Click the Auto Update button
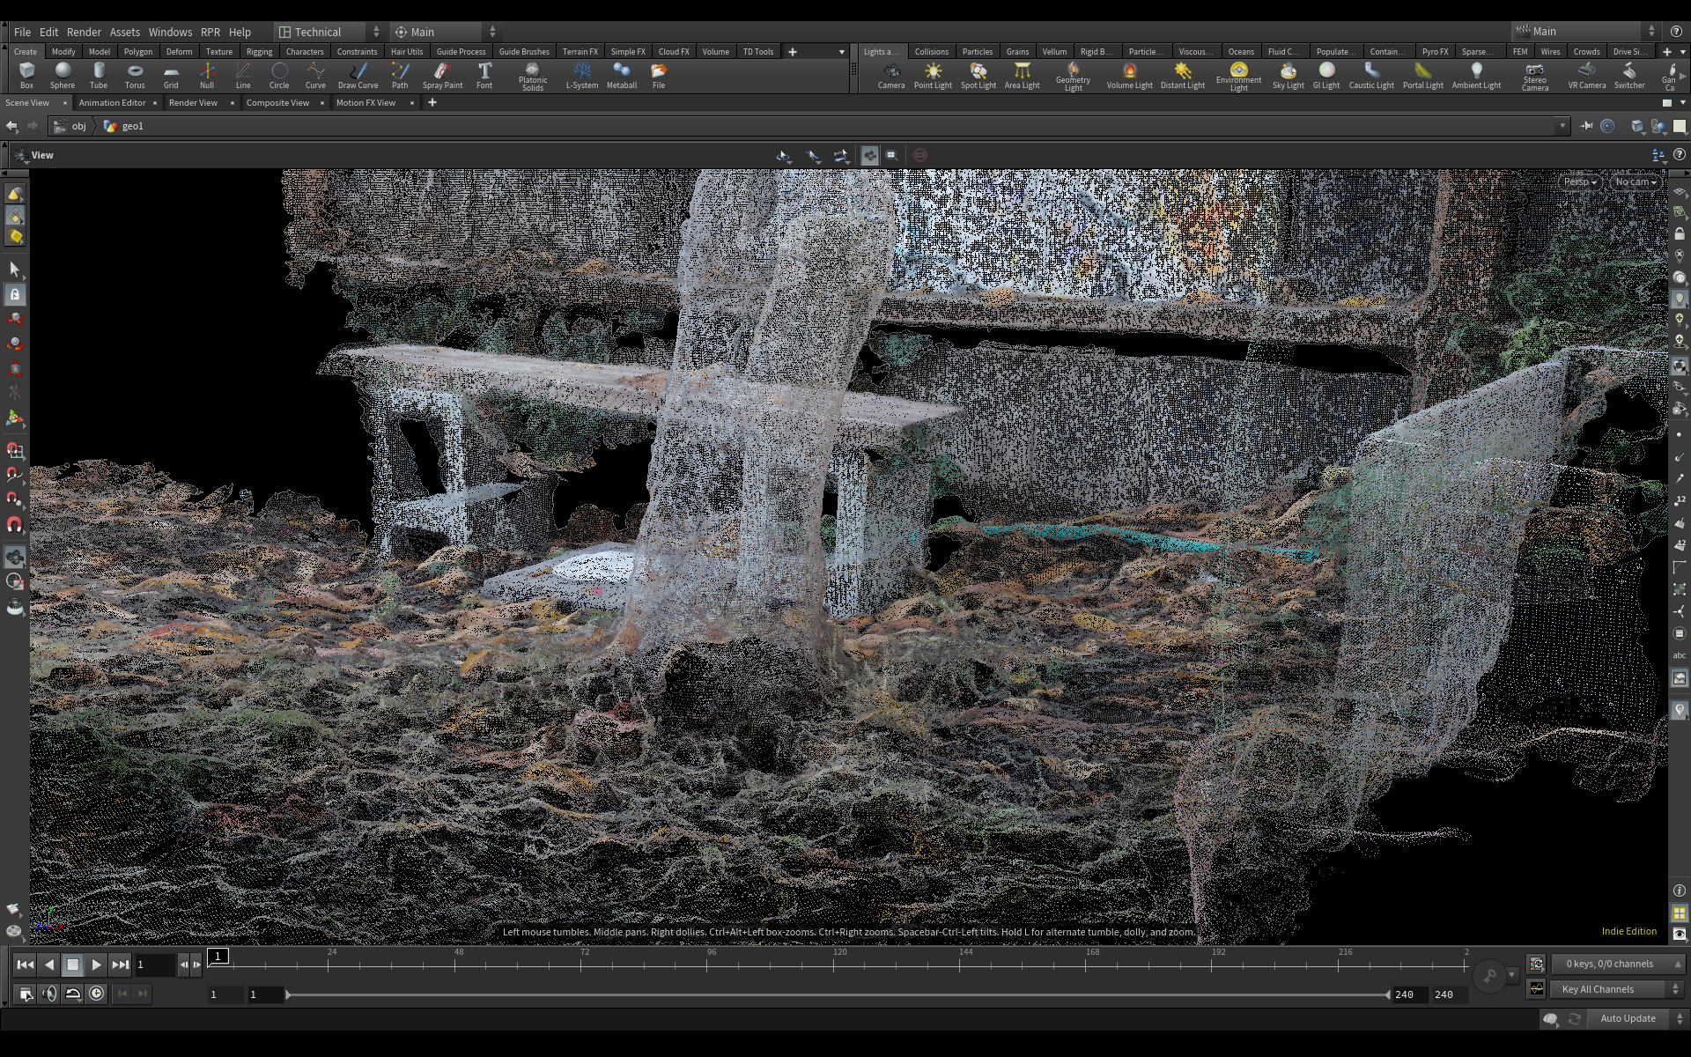1691x1057 pixels. (1627, 1018)
